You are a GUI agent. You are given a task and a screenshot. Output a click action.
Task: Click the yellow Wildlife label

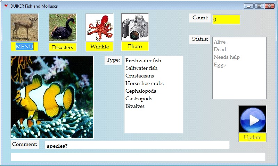click(99, 47)
